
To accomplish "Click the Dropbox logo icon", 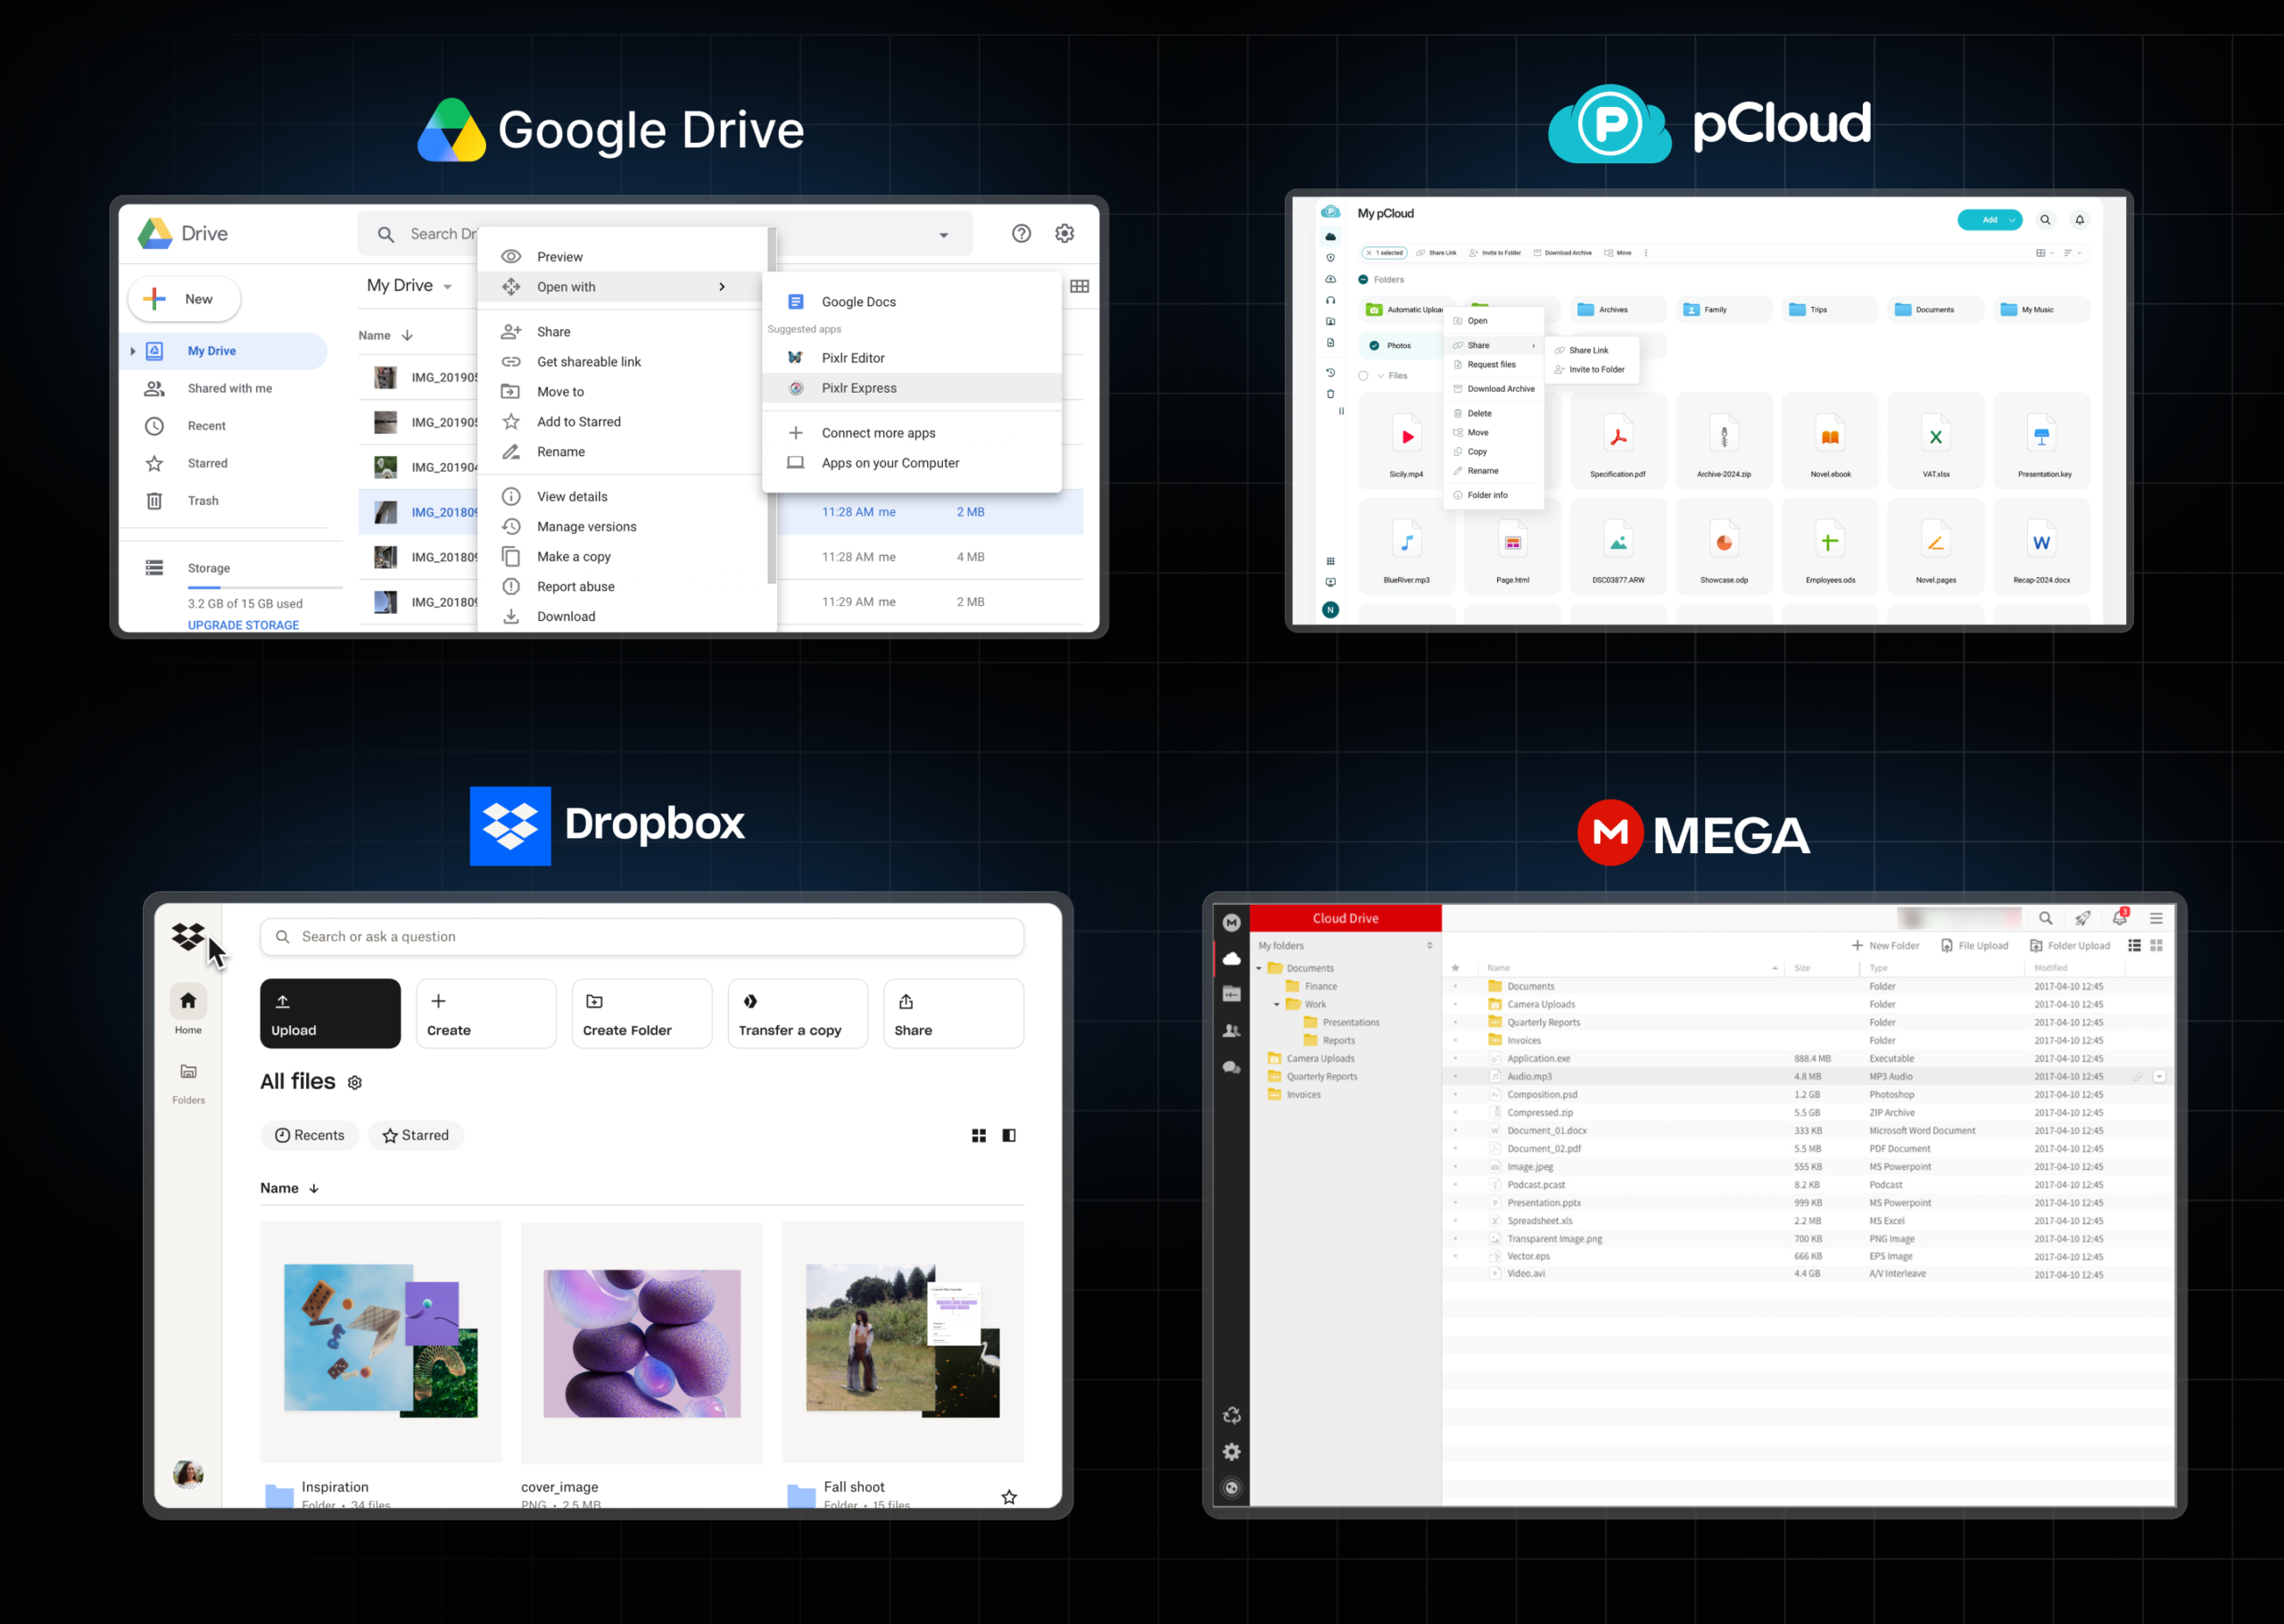I will click(x=188, y=937).
